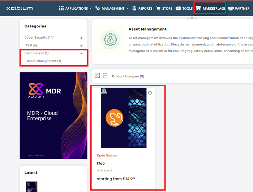The image size is (253, 192).
Task: Expand the Cyber Security category
Action: [x=81, y=38]
